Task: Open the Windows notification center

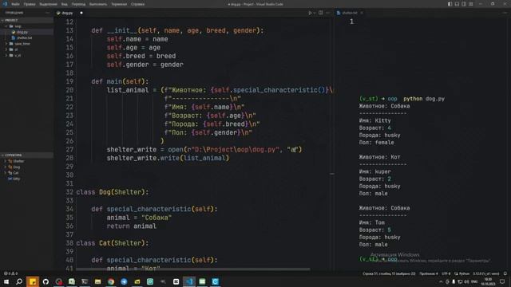Action: tap(502, 281)
